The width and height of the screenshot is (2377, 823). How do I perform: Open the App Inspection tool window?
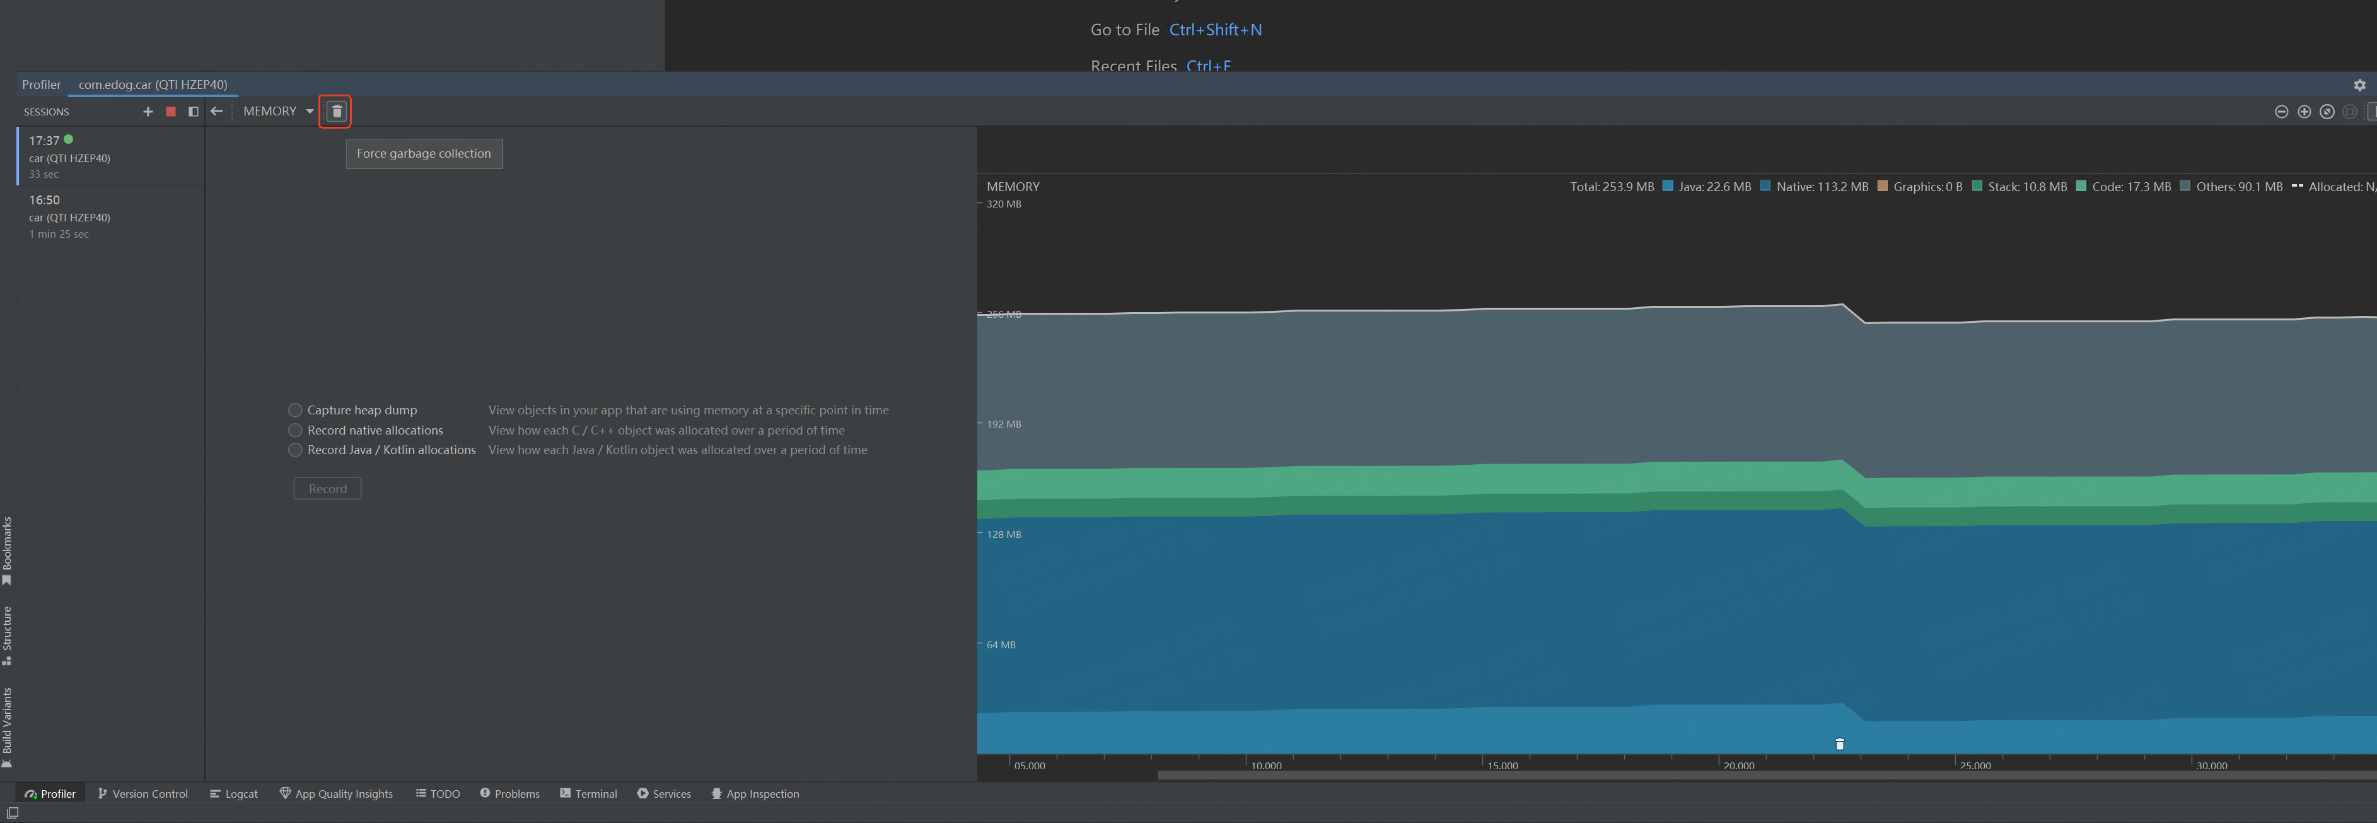[x=756, y=793]
